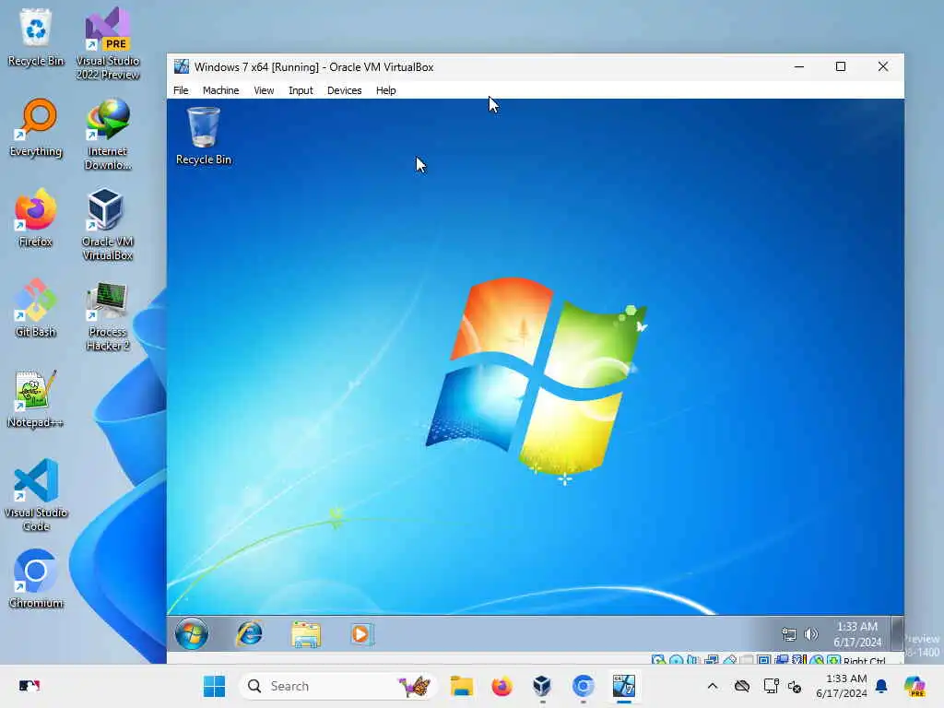Click the Search box on the Windows 11 taskbar

coord(338,686)
